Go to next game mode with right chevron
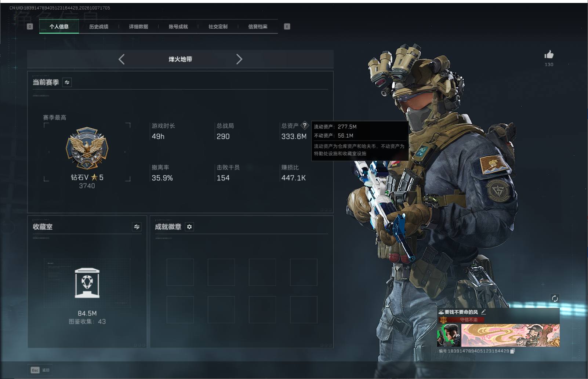Screen dimensions: 588x379 pos(239,59)
